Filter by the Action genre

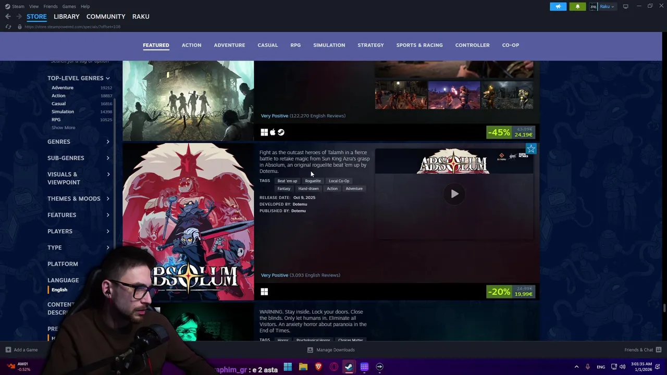tap(58, 96)
